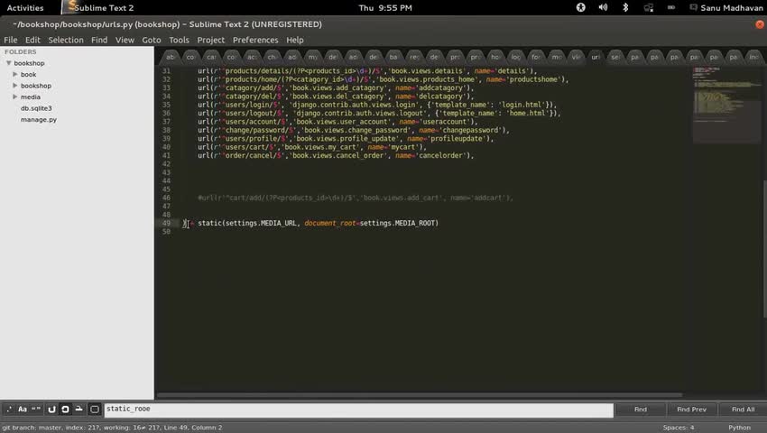Click the Bluetooth icon in top bar
767x433 pixels.
pos(625,7)
